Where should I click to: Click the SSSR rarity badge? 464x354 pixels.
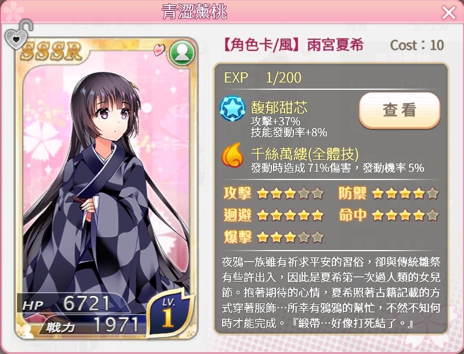[51, 51]
